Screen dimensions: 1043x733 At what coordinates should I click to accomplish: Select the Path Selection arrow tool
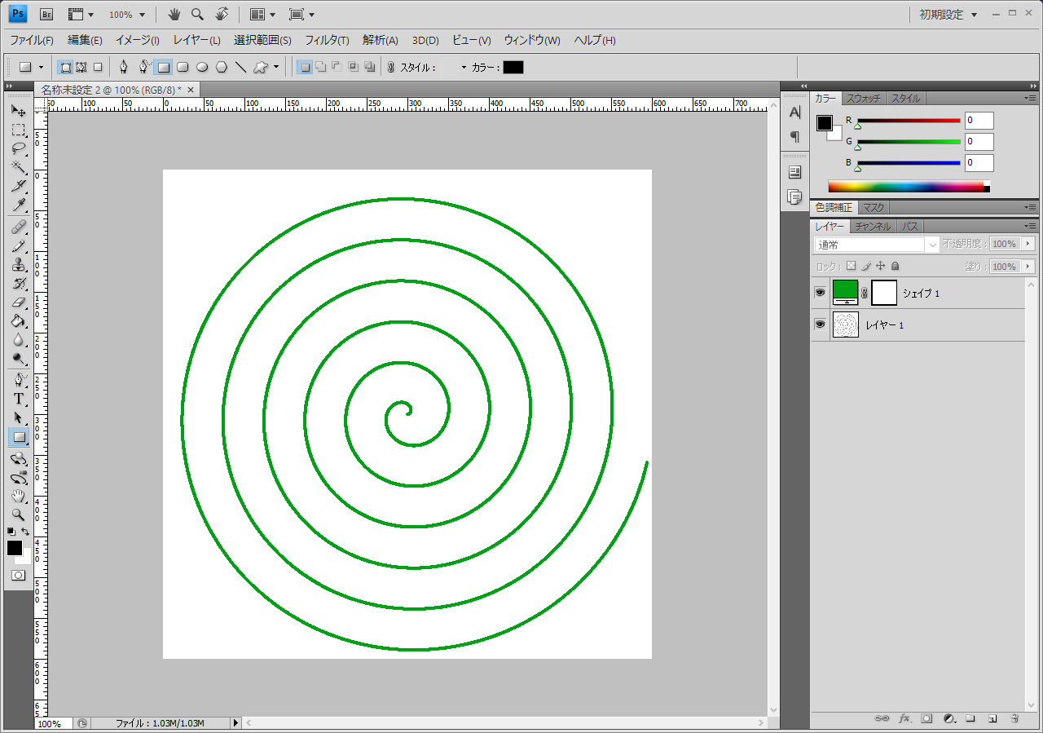point(18,417)
